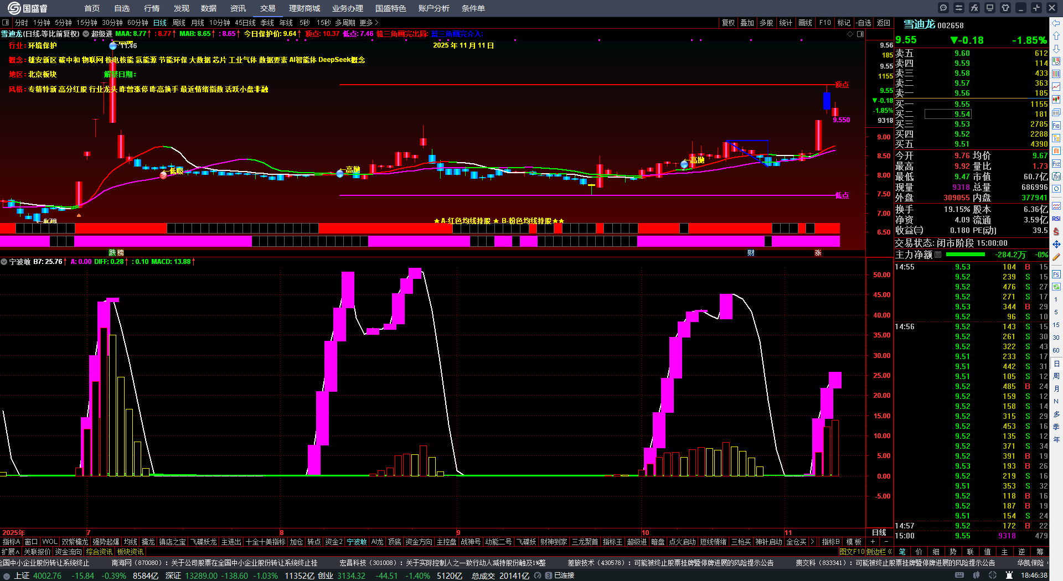Click the screen display icon in title bar
This screenshot has height=581, width=1063.
point(990,8)
